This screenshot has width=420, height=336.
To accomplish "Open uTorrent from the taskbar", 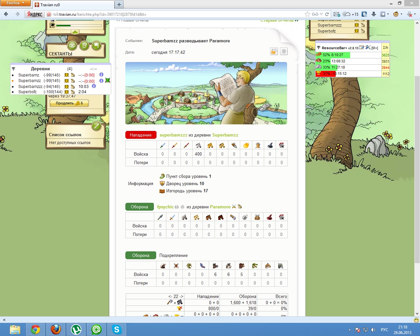I will tap(76, 329).
